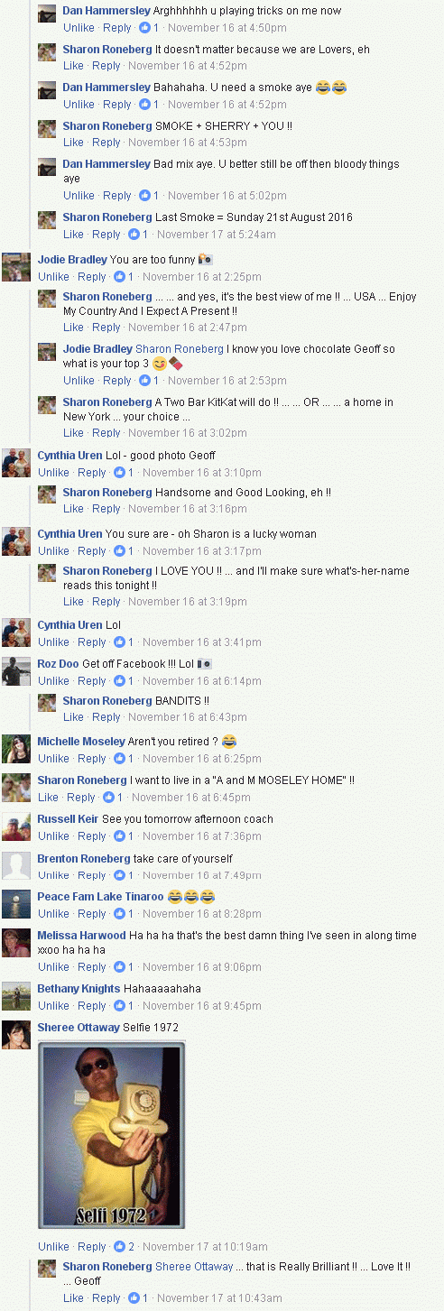444x1311 pixels.
Task: Open Melissa Harwood's profile avatar
Action: point(15,943)
